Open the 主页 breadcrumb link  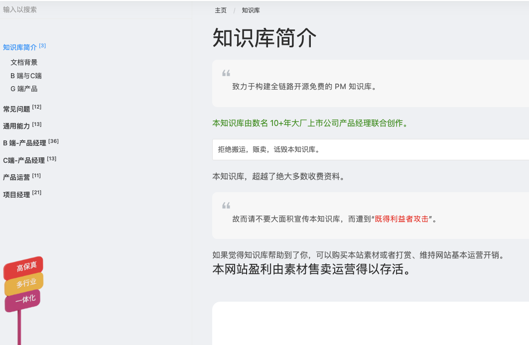coord(220,10)
